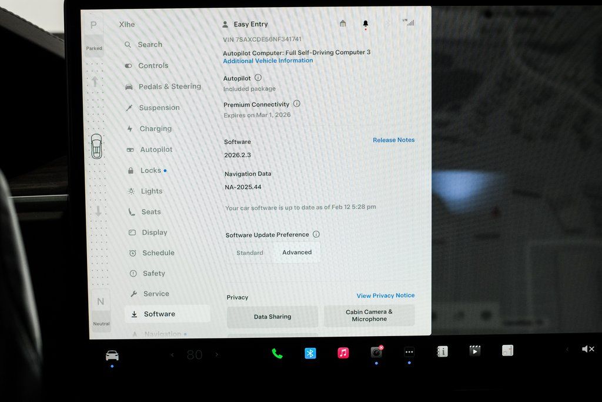The width and height of the screenshot is (602, 402).
Task: Tap the HomeLink garage icon
Action: [343, 24]
